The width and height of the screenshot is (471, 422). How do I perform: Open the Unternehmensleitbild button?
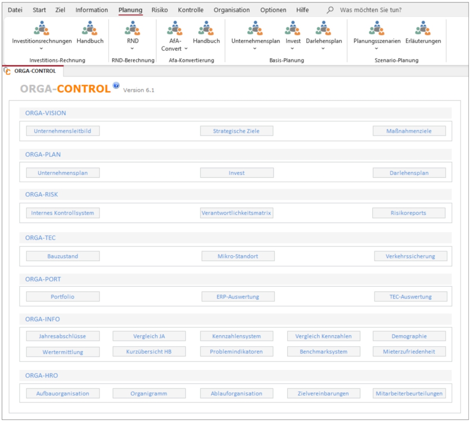pos(63,131)
